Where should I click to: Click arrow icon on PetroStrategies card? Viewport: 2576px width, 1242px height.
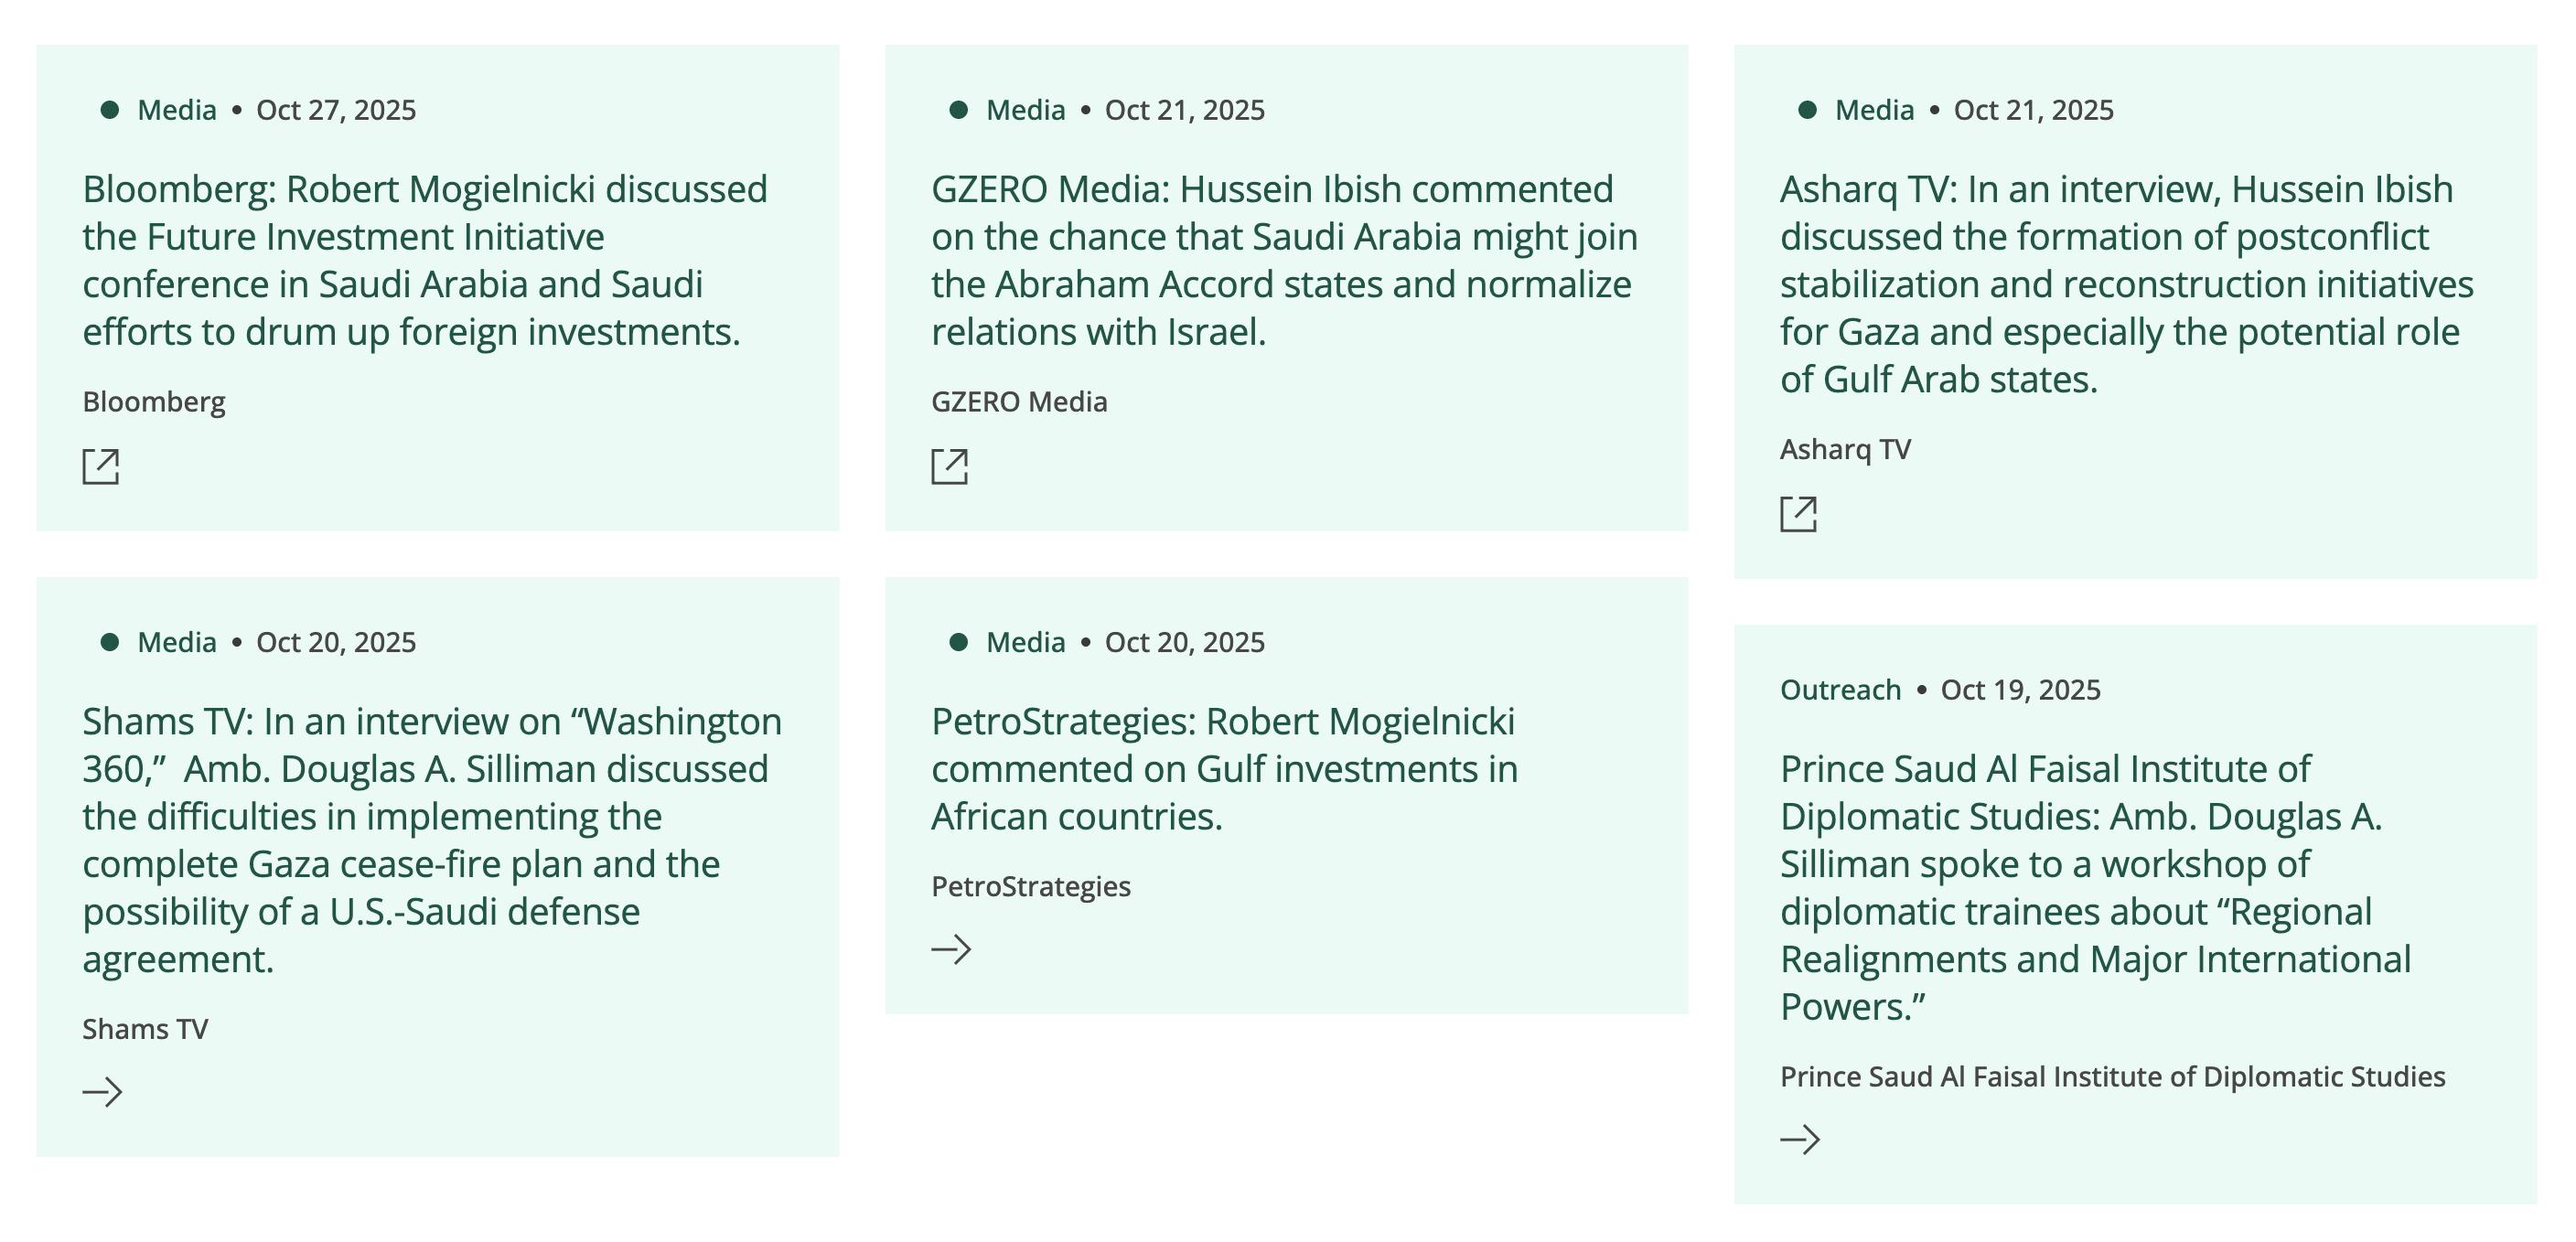coord(951,948)
